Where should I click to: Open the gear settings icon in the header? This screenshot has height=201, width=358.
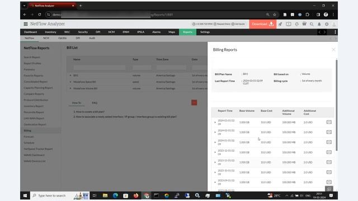click(327, 24)
